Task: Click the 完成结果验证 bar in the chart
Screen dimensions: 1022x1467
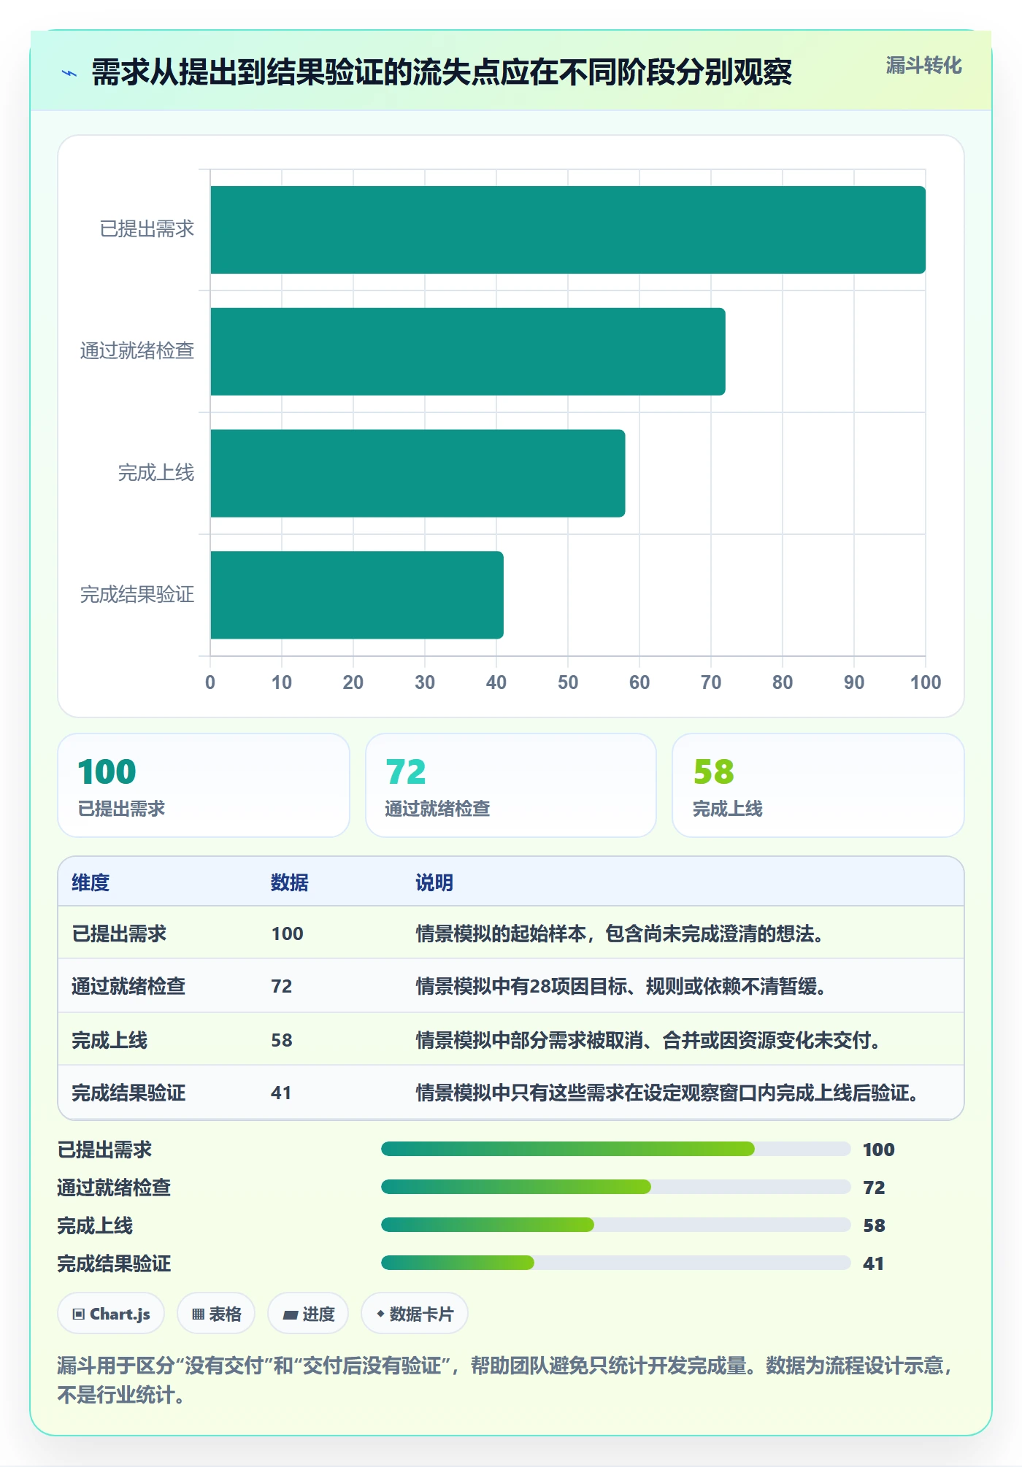Action: coord(357,596)
